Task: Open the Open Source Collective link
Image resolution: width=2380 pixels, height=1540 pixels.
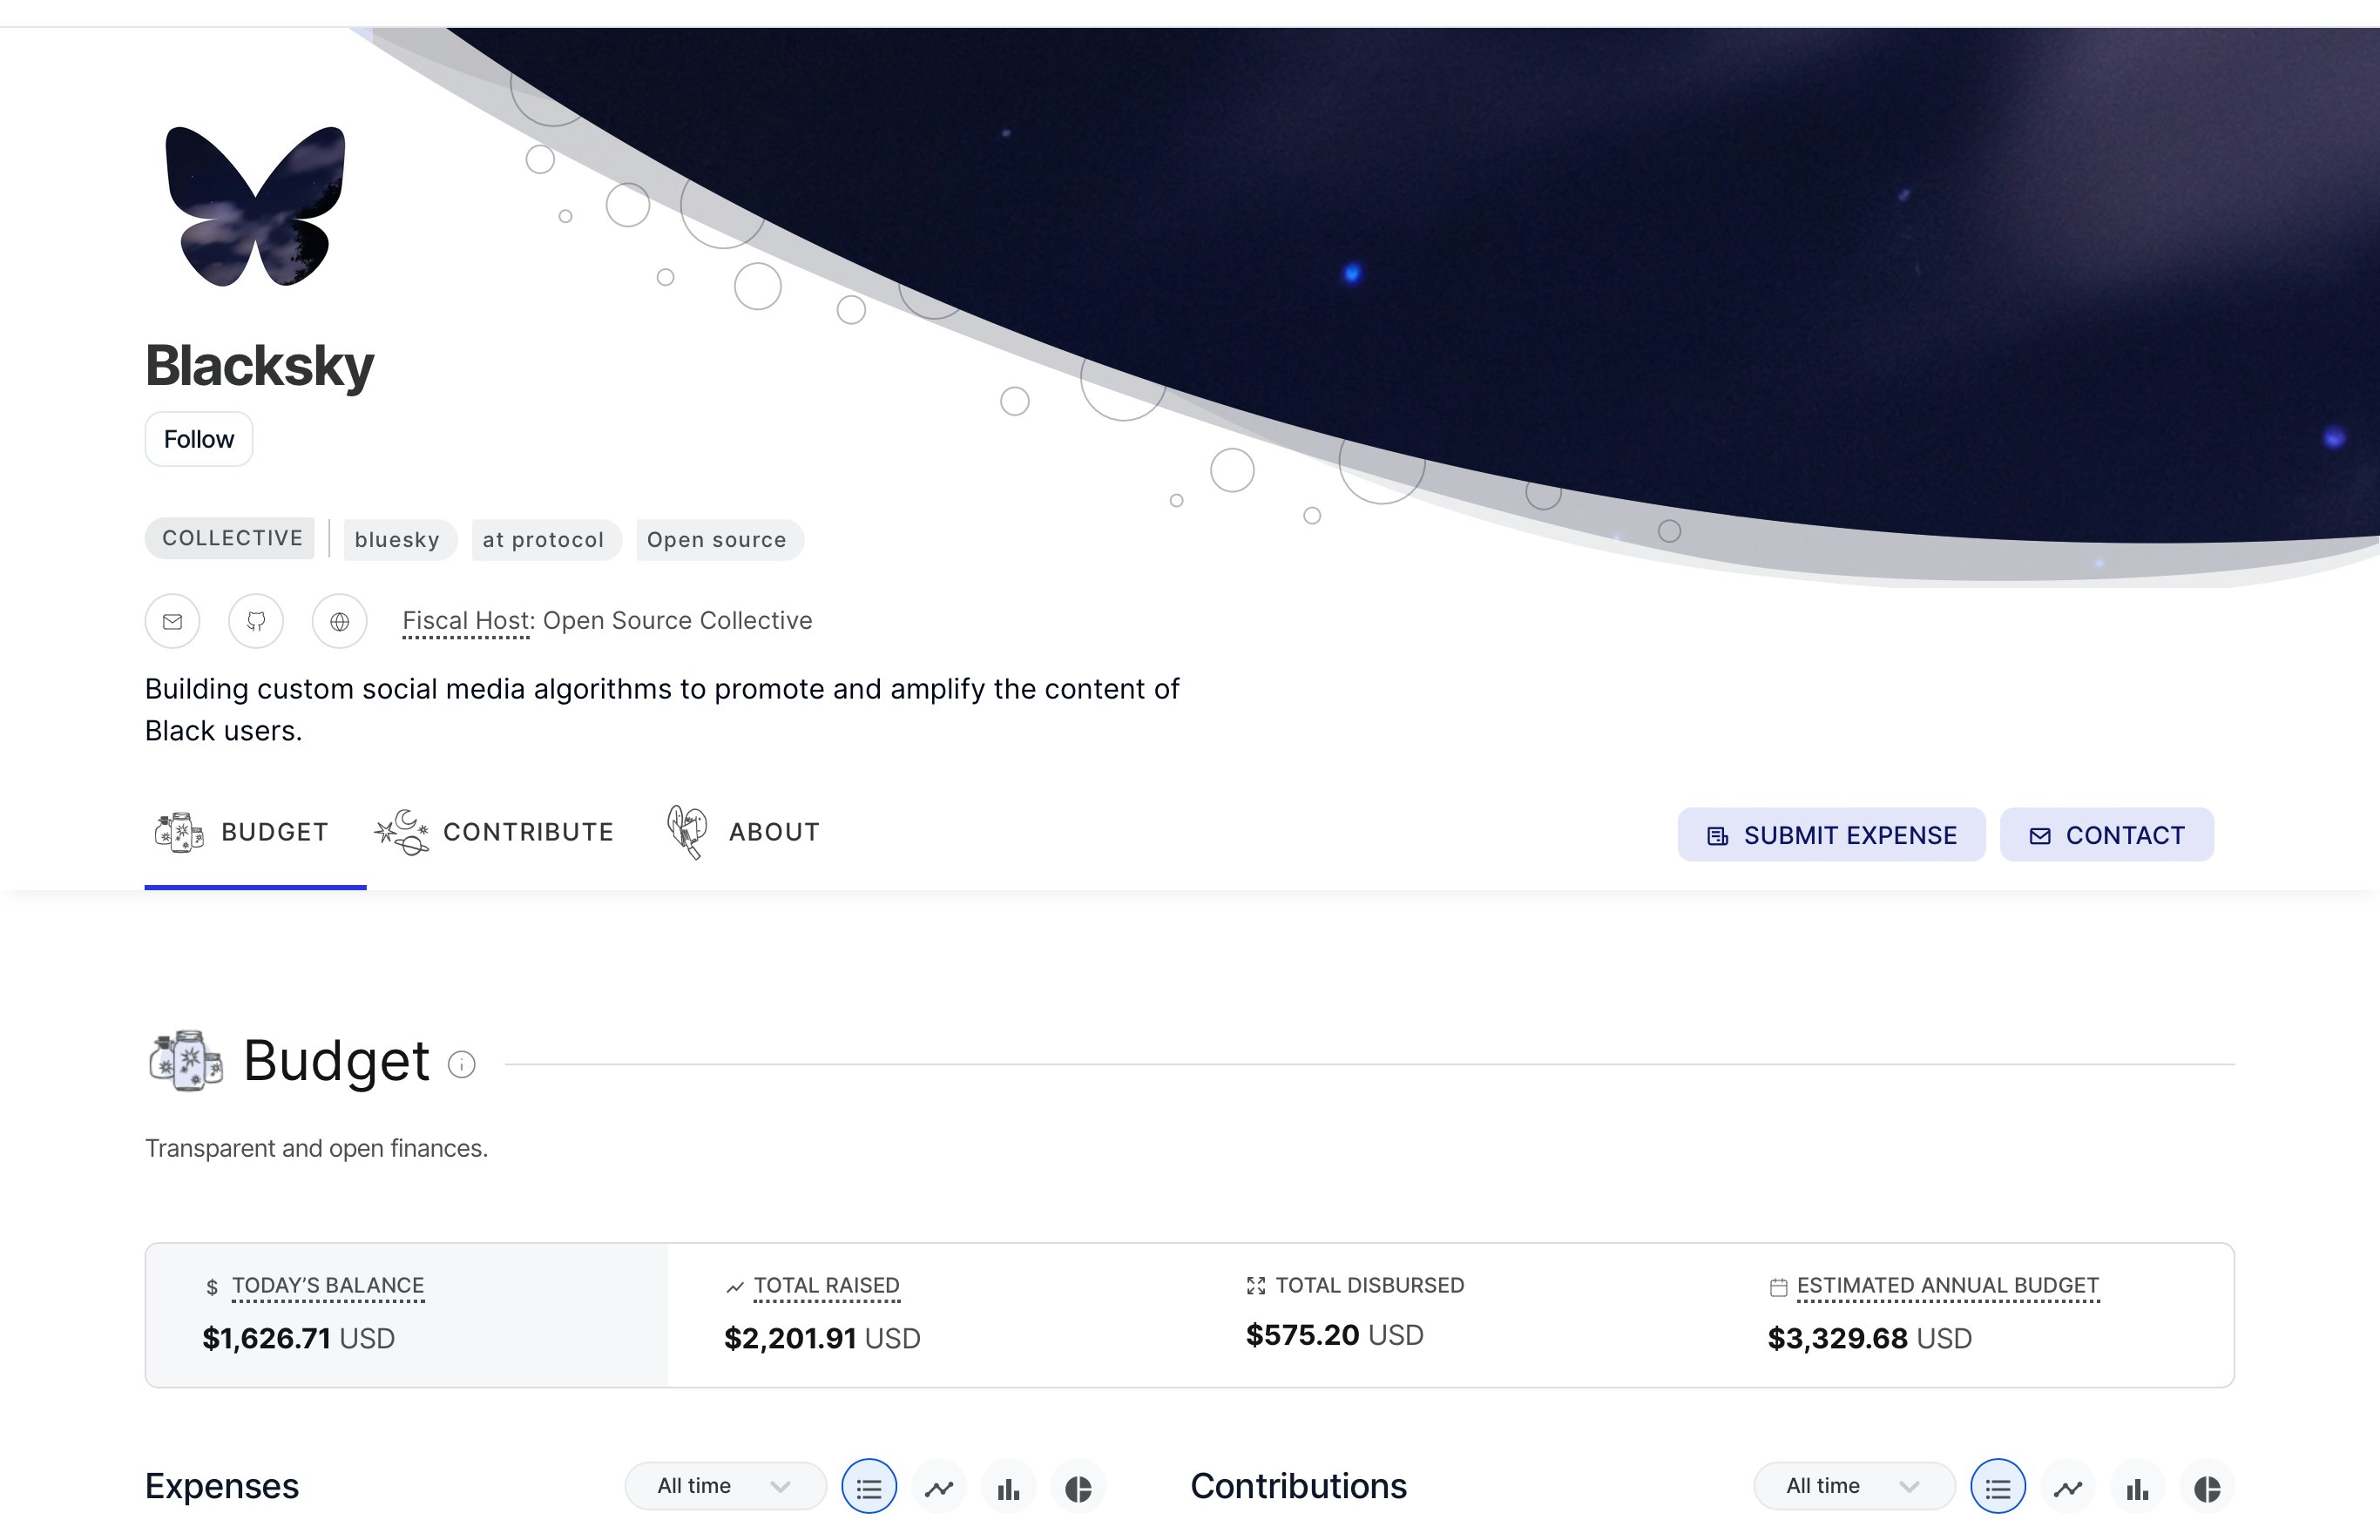Action: [677, 621]
